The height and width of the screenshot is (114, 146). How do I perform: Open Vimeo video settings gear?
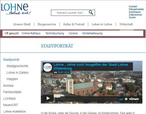[126, 99]
